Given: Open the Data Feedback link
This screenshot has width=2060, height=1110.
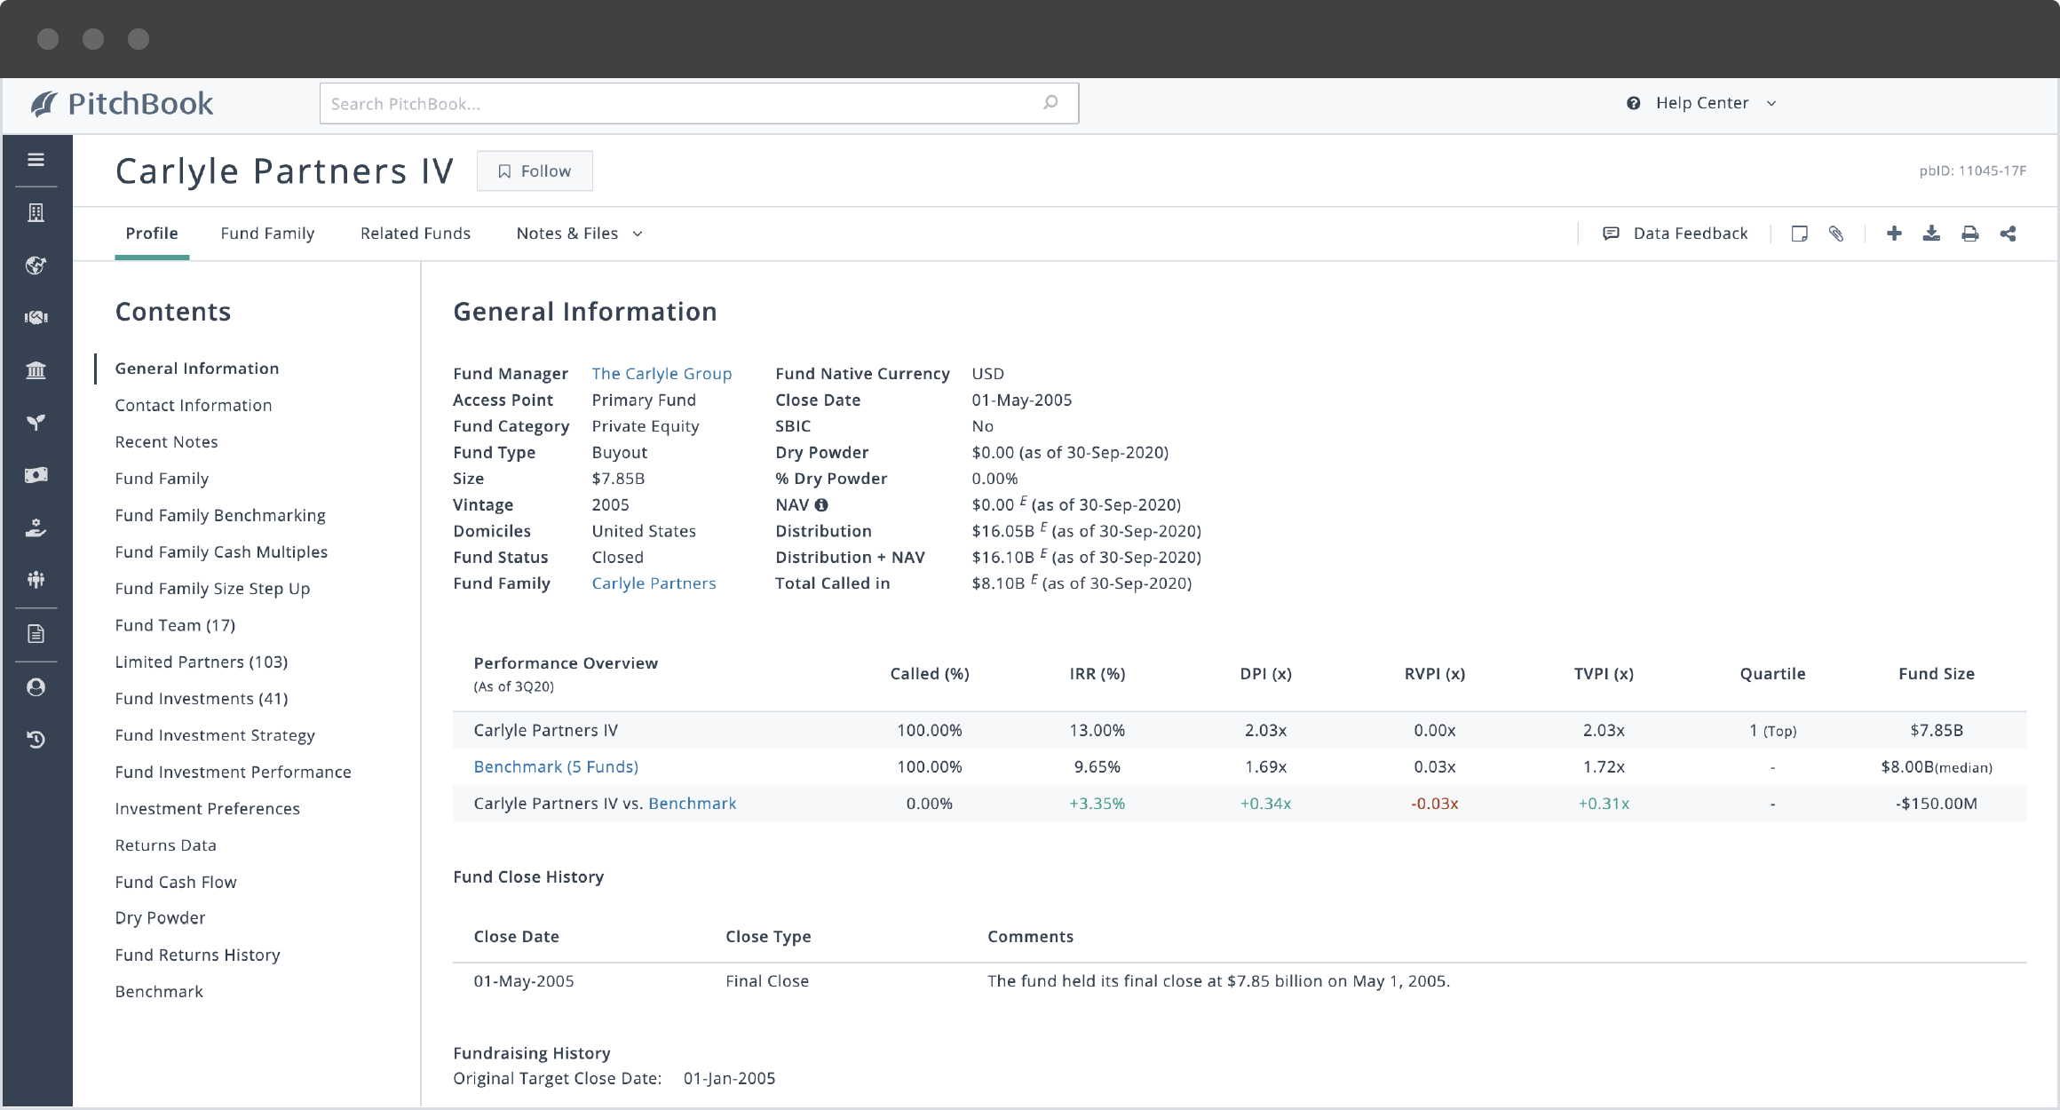Looking at the screenshot, I should (1691, 233).
